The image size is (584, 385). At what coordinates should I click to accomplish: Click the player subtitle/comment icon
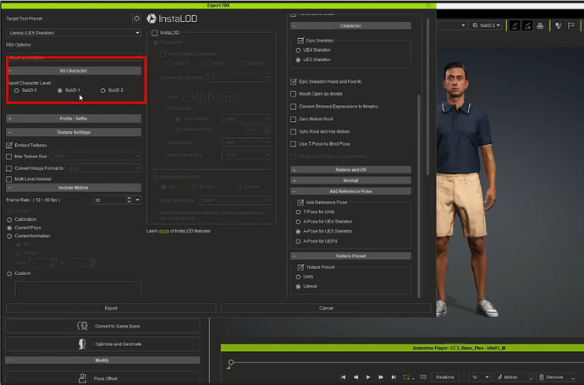pos(423,377)
